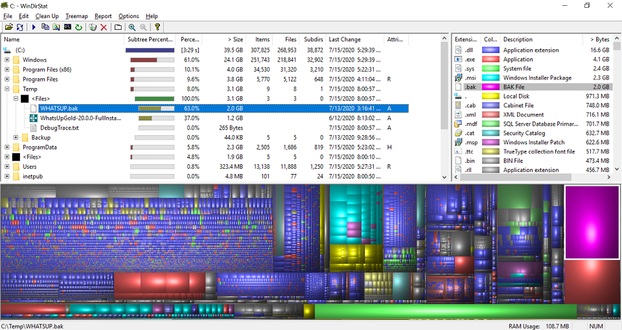Screen dimensions: 622x330
Task: Expand the Users folder node
Action: click(x=6, y=167)
